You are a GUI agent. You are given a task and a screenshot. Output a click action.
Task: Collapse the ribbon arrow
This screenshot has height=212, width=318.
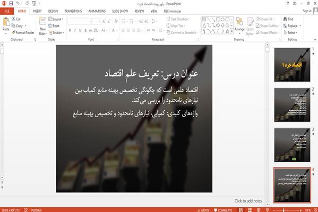pos(315,39)
